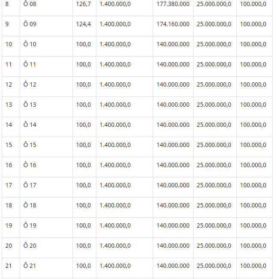Click row number 19
The width and height of the screenshot is (277, 279).
tap(9, 225)
